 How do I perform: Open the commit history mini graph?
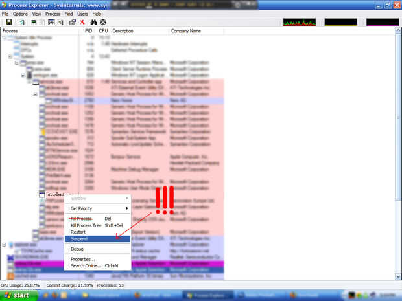point(340,22)
